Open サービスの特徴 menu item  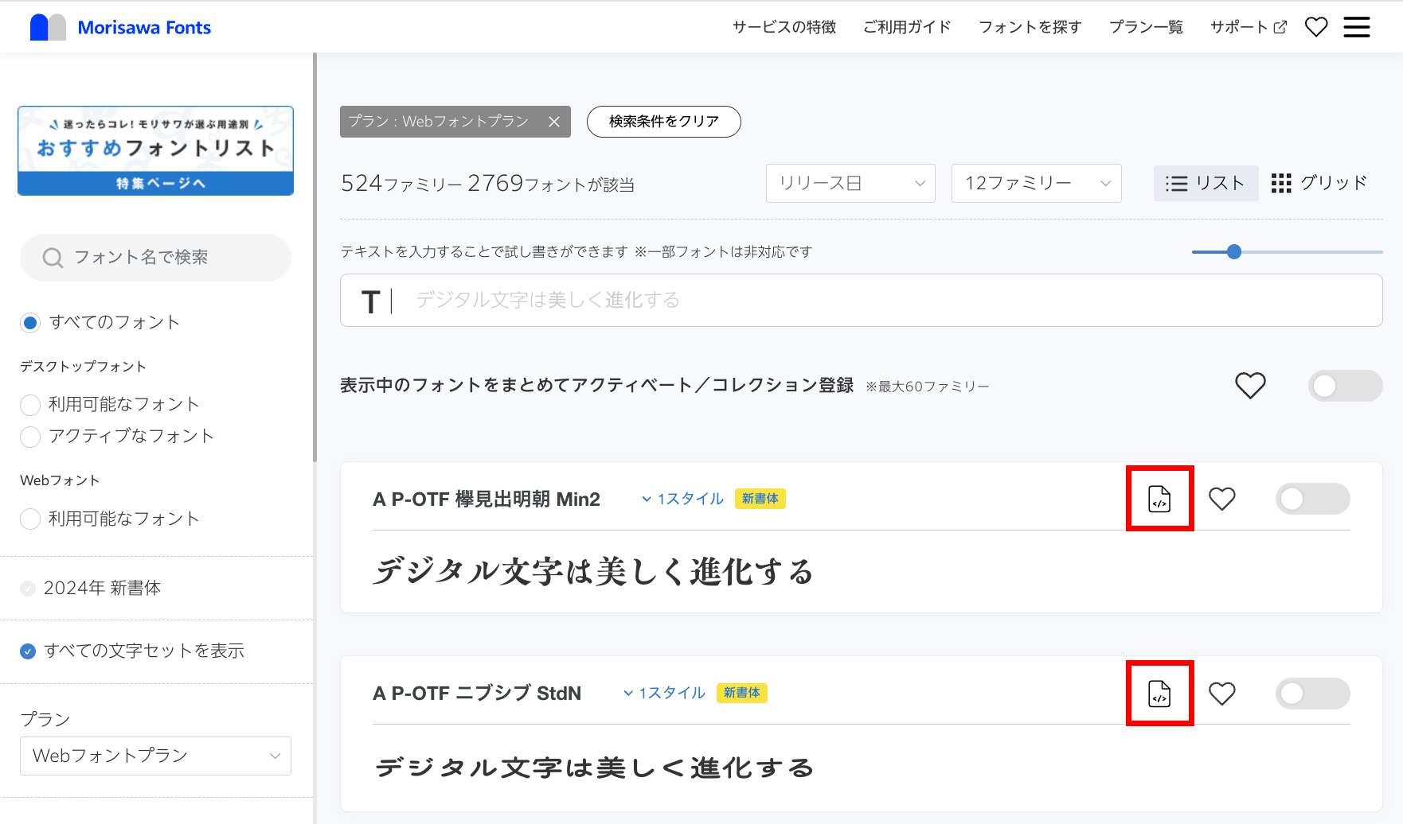pyautogui.click(x=784, y=27)
